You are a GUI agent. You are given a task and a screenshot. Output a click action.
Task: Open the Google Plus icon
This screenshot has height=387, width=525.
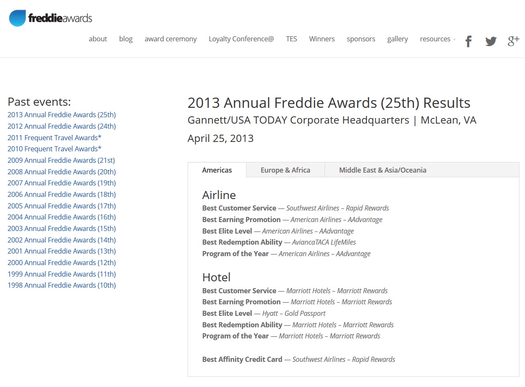(x=513, y=41)
